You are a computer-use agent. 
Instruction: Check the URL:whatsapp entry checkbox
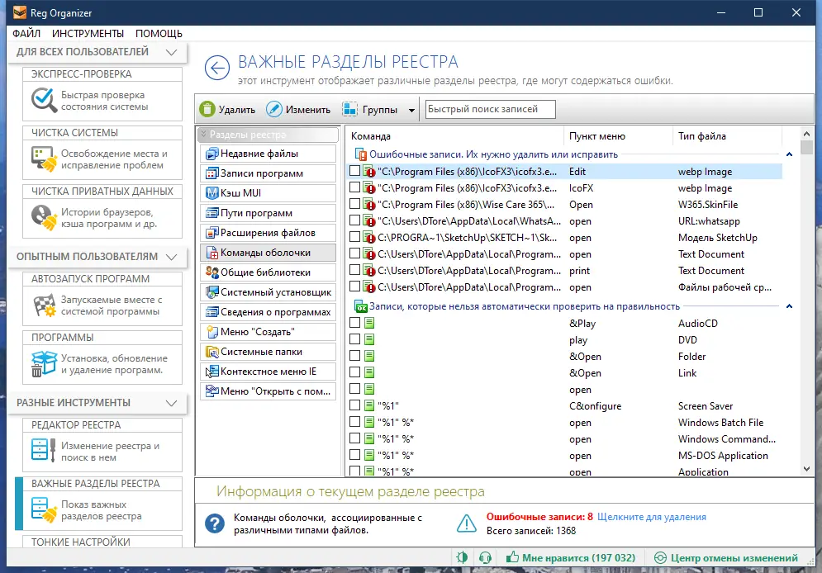tap(355, 220)
